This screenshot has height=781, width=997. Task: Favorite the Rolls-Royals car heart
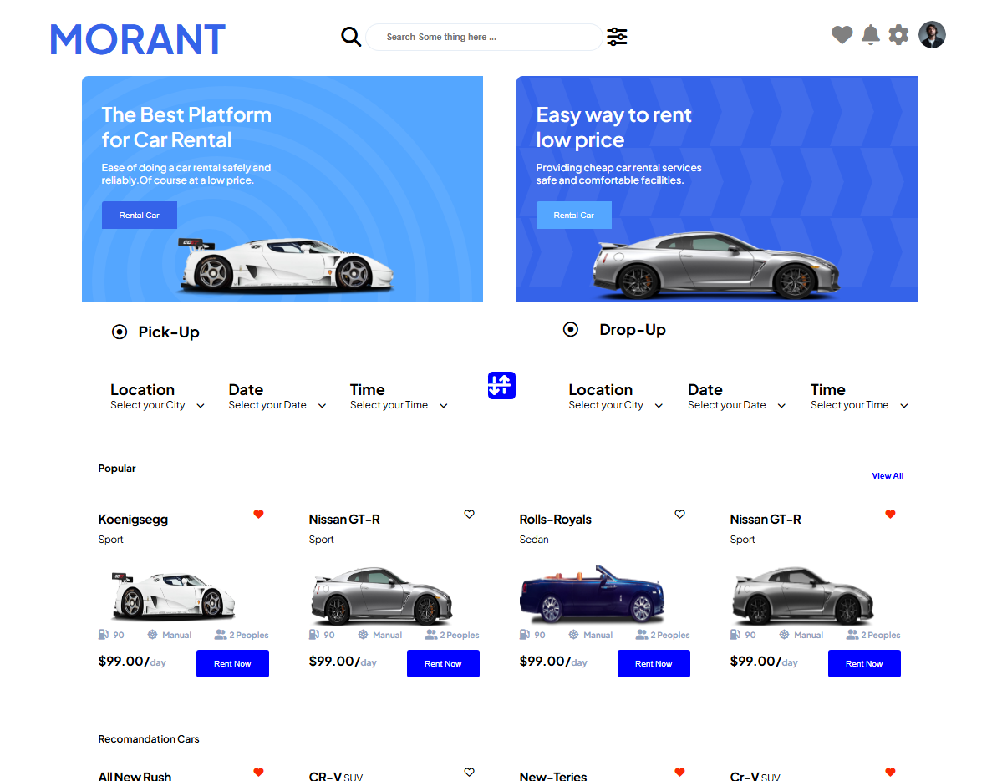coord(679,515)
